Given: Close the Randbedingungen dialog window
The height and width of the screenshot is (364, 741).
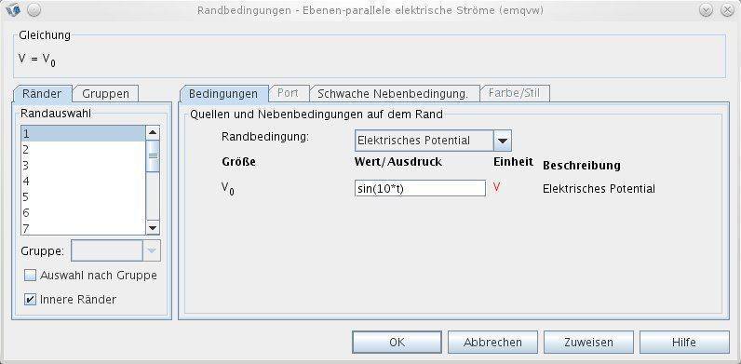Looking at the screenshot, I should 727,10.
